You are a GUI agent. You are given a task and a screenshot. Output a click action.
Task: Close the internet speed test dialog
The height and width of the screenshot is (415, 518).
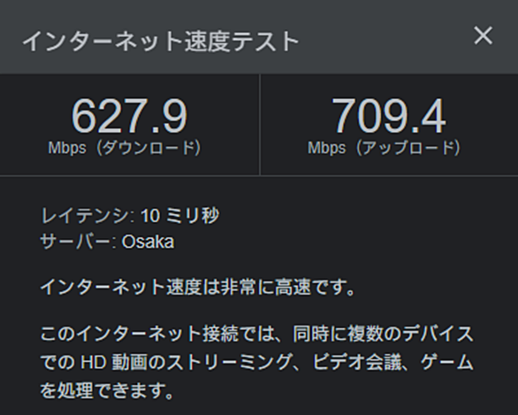(x=483, y=35)
